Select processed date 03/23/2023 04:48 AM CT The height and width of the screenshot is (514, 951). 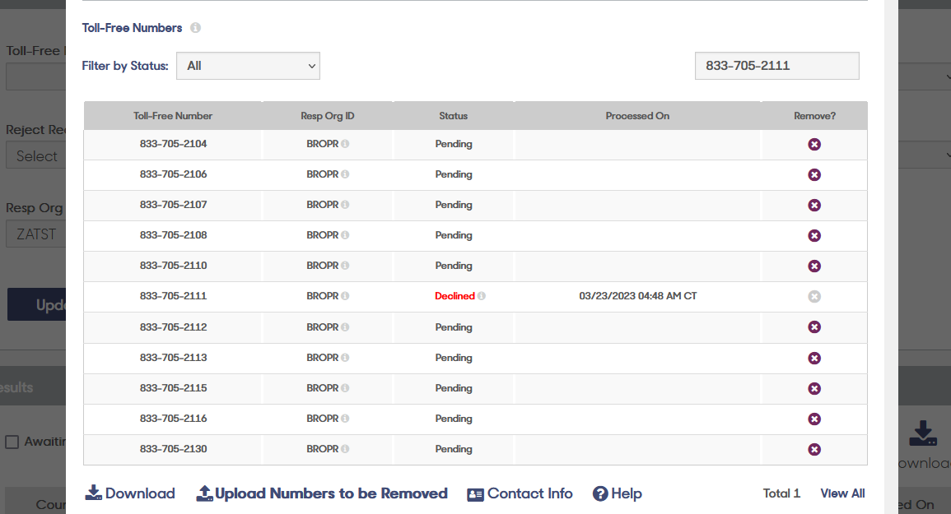[x=638, y=296]
